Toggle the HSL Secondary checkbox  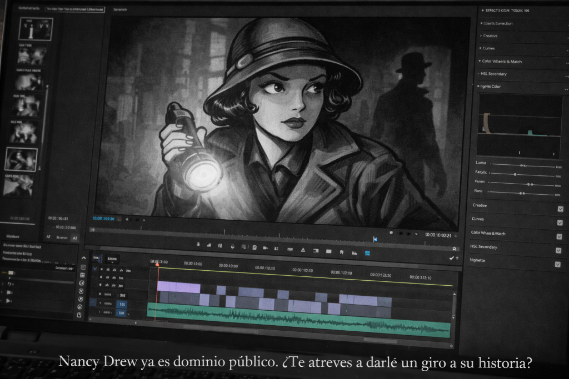[558, 250]
